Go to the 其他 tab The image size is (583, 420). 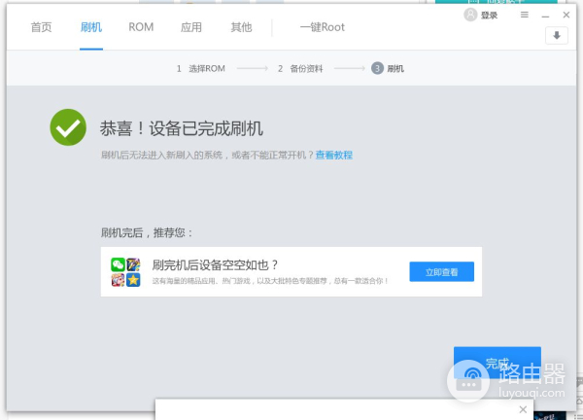241,27
